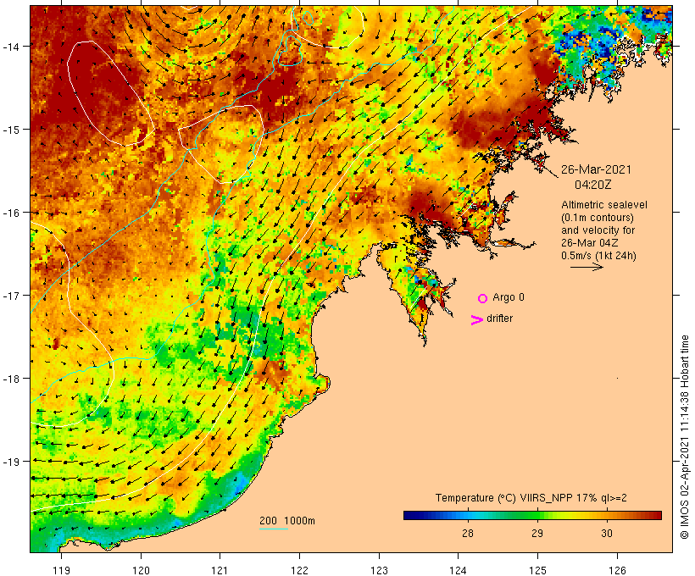The width and height of the screenshot is (695, 576).
Task: Click the 'Altimetric sealevel' label
Action: 603,205
